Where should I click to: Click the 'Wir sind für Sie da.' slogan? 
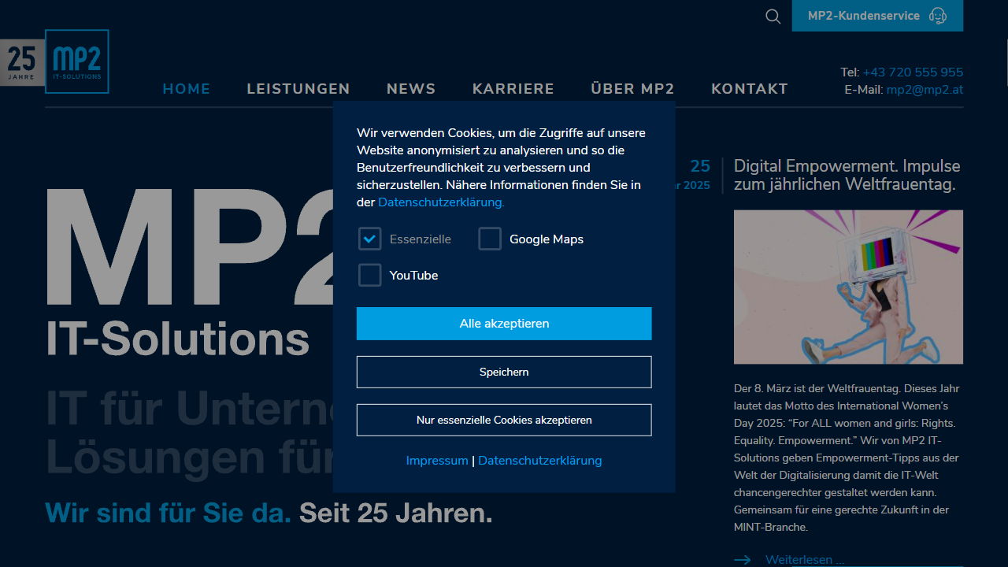pos(168,513)
